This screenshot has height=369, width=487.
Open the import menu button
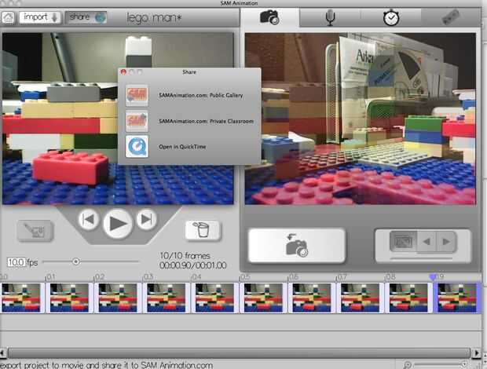point(40,17)
